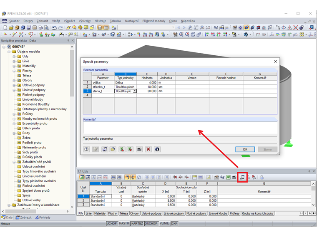Confirm the dialog with OK

[x=245, y=149]
